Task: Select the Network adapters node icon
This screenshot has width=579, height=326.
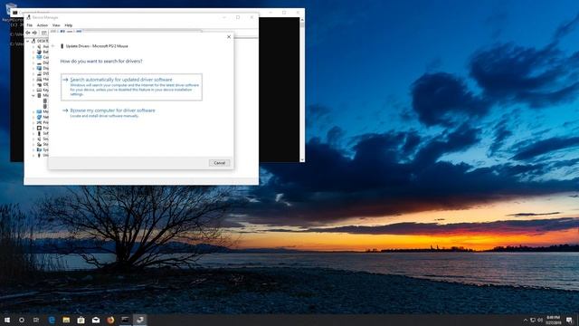Action: pos(39,117)
